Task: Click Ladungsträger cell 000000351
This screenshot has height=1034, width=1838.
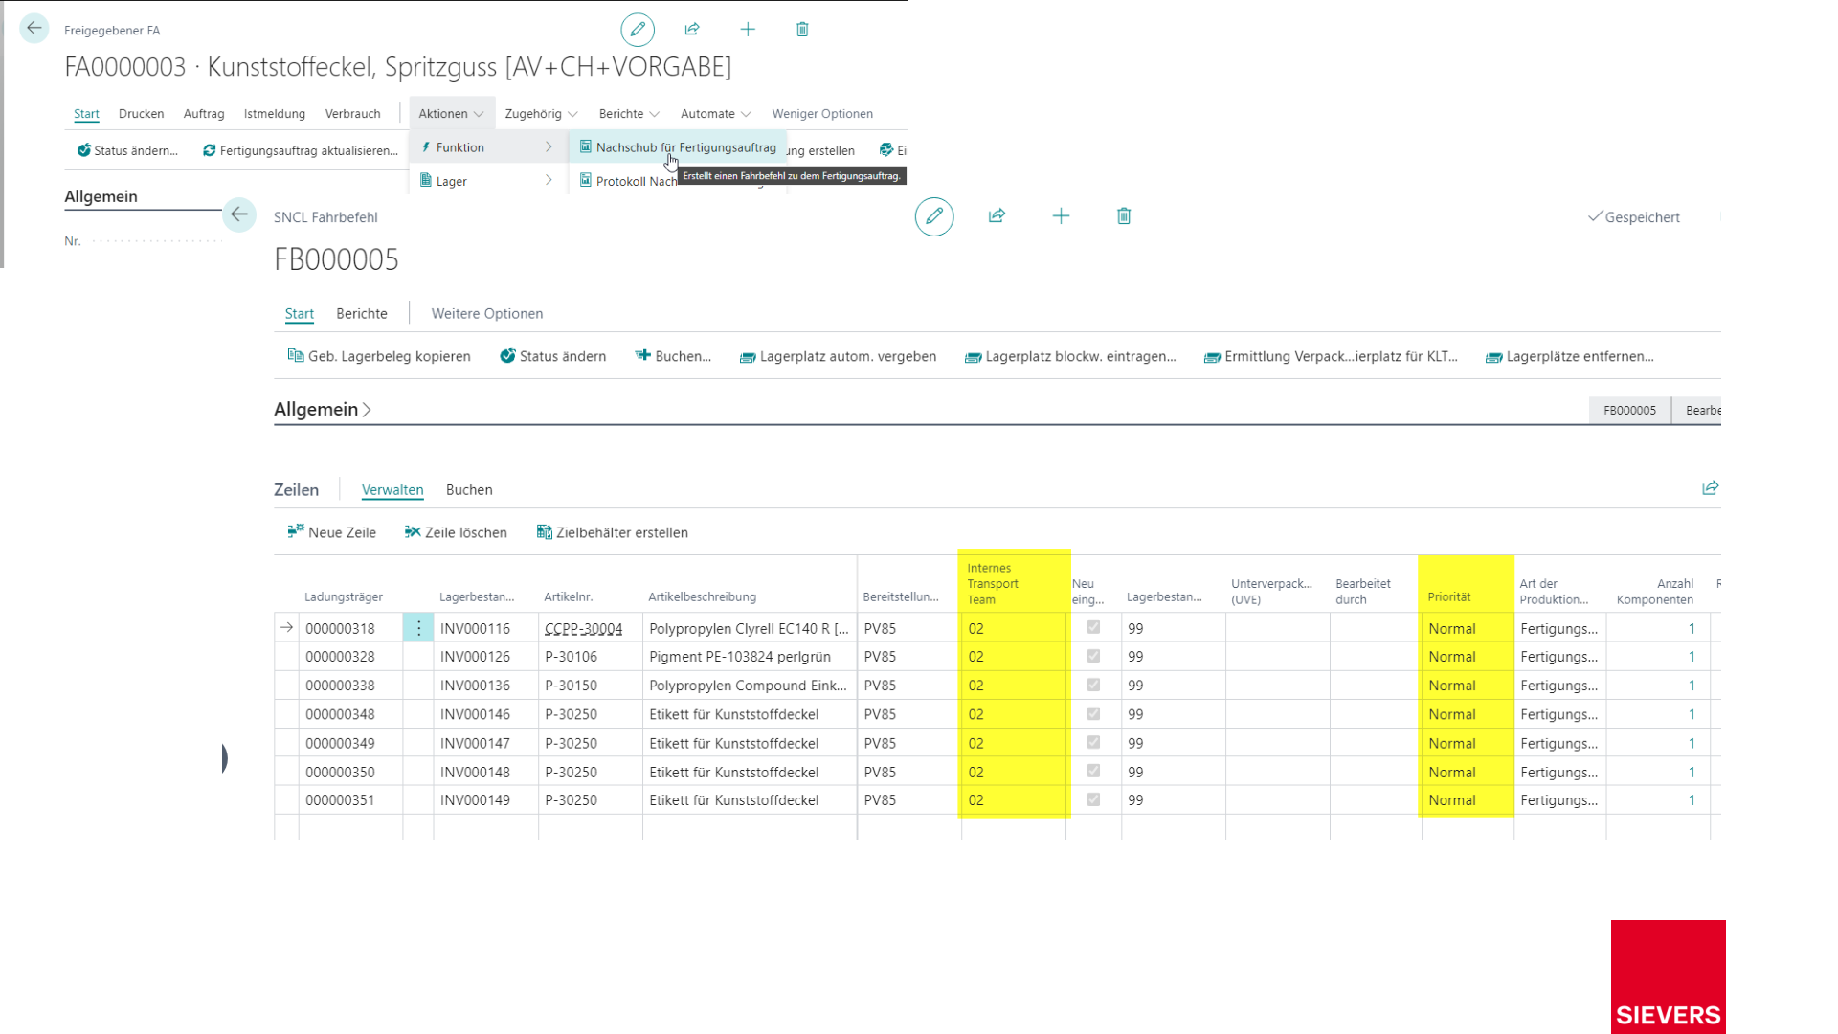Action: point(350,800)
